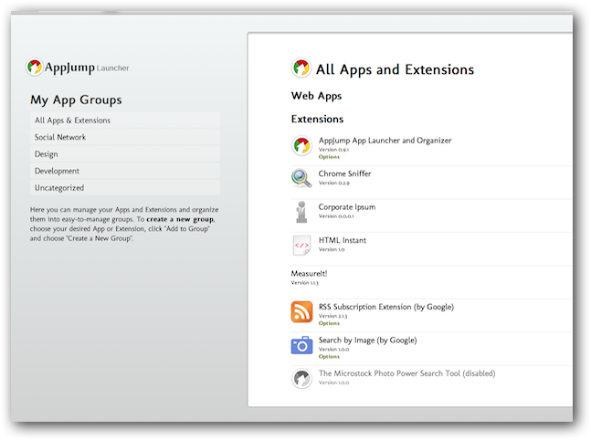The width and height of the screenshot is (591, 440).
Task: Click the disabled Microstock Photo Power Search icon
Action: coord(301,378)
